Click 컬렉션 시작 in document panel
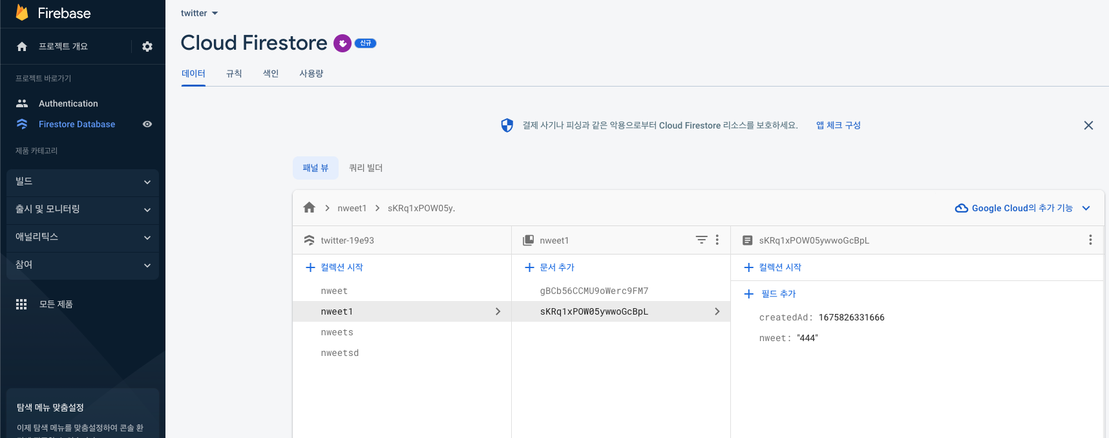This screenshot has height=438, width=1109. click(x=773, y=267)
